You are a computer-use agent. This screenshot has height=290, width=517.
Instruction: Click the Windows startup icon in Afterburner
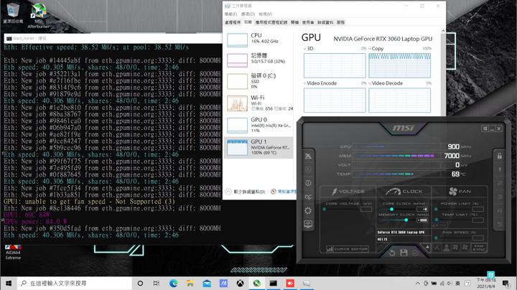[x=485, y=128]
